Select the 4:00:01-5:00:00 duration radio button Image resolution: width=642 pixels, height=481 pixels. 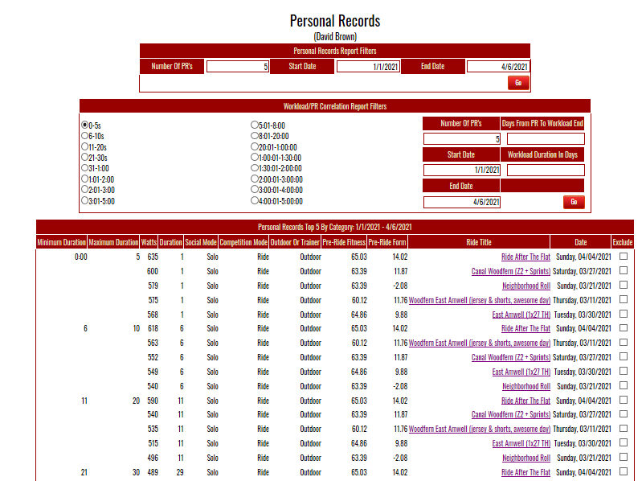tap(255, 200)
